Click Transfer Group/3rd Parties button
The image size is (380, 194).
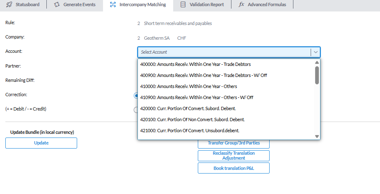click(x=233, y=143)
